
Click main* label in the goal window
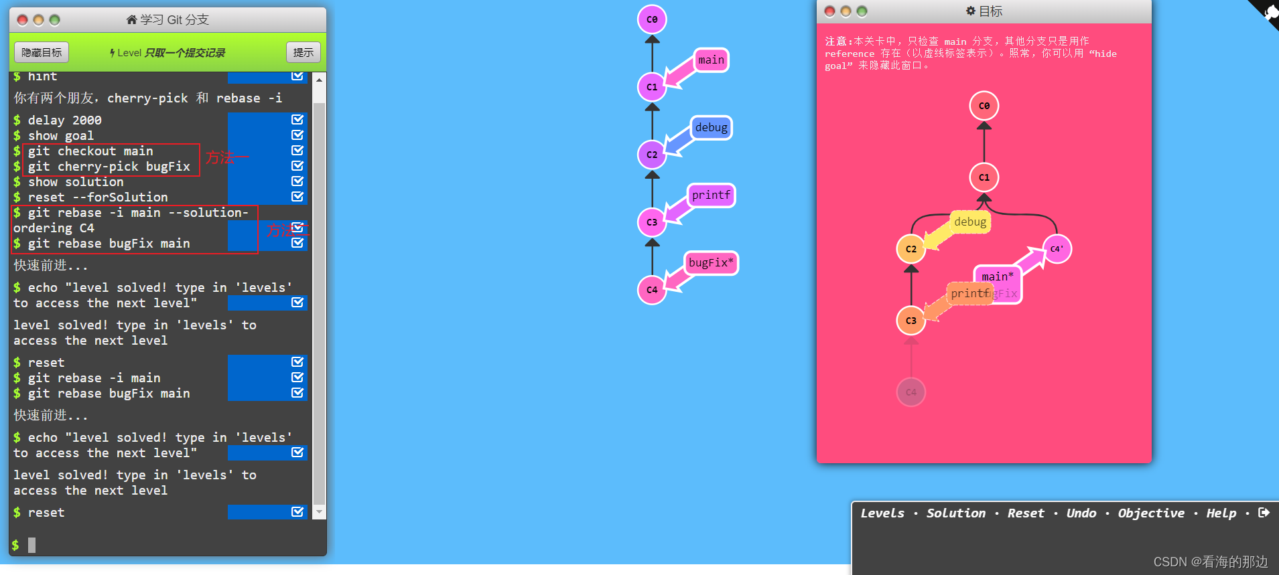tap(998, 277)
